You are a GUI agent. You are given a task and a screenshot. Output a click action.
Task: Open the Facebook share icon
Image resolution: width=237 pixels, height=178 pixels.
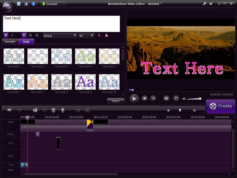pos(26,4)
